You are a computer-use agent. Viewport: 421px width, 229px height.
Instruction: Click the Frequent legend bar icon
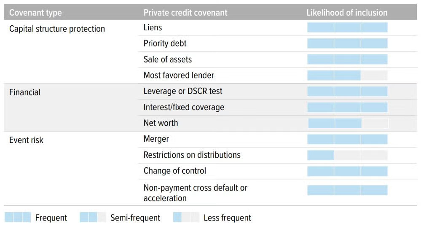pyautogui.click(x=18, y=218)
